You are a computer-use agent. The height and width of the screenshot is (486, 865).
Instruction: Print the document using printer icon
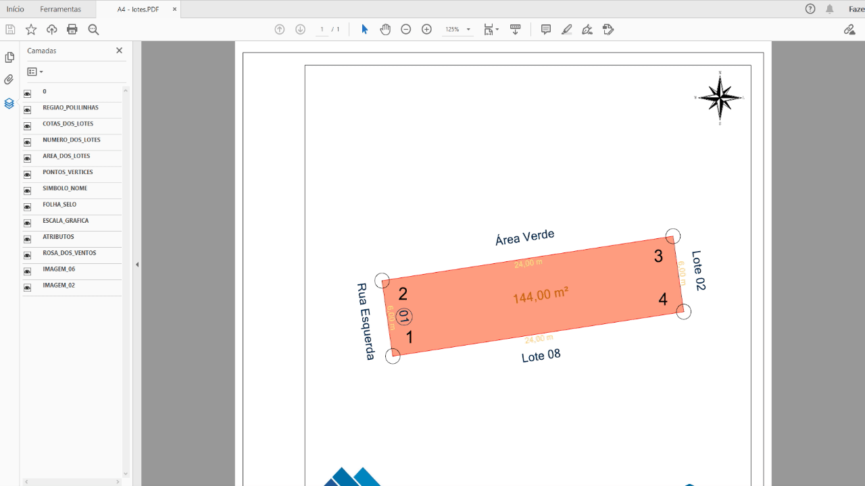[72, 30]
